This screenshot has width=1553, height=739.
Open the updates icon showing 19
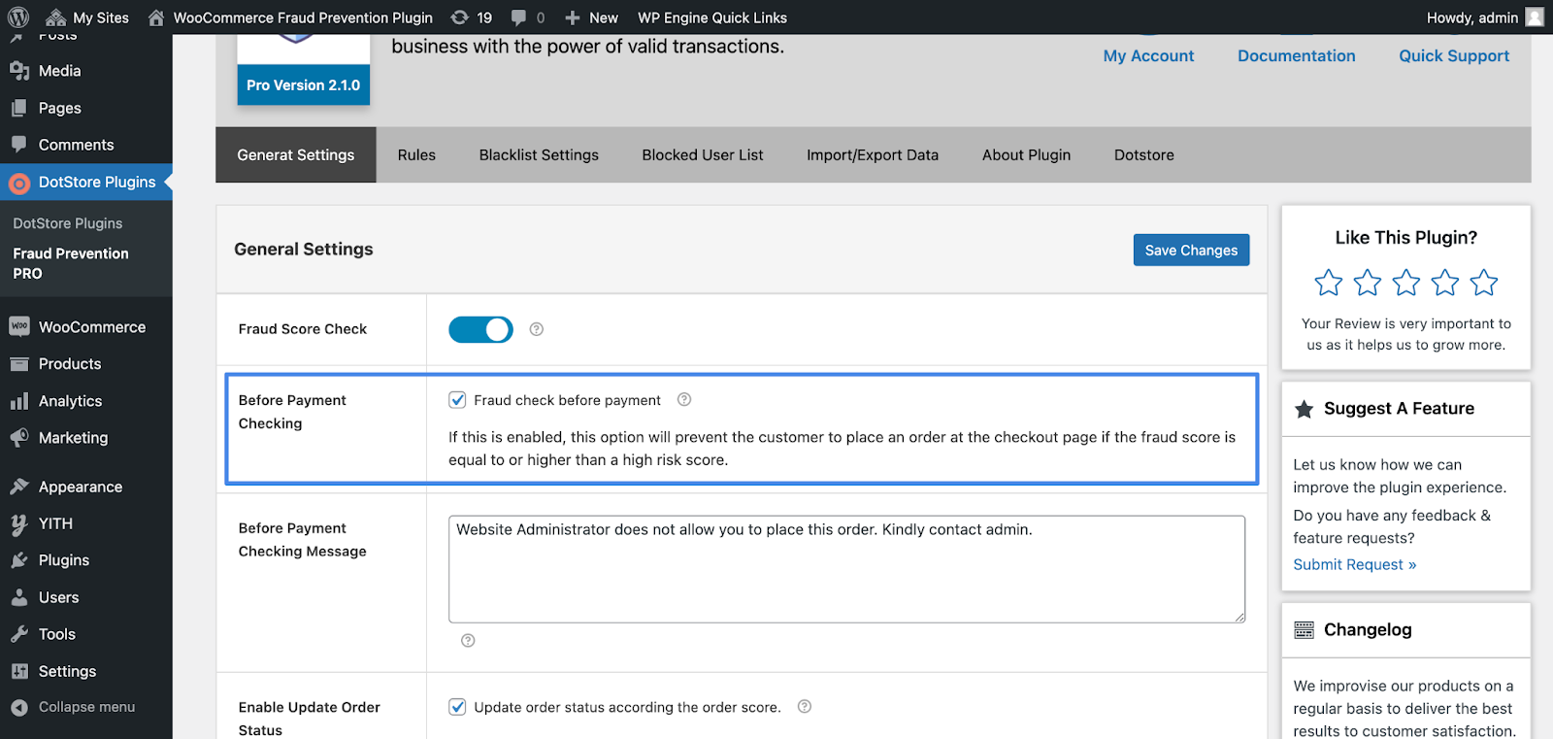(x=460, y=17)
